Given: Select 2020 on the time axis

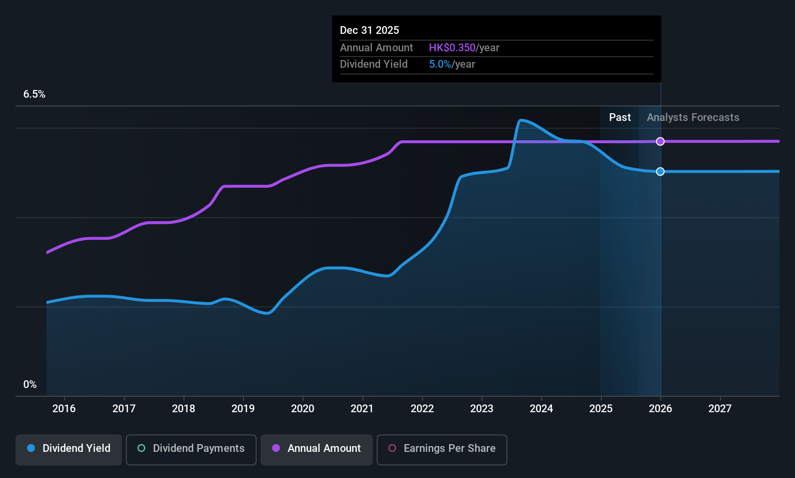Looking at the screenshot, I should pyautogui.click(x=303, y=409).
